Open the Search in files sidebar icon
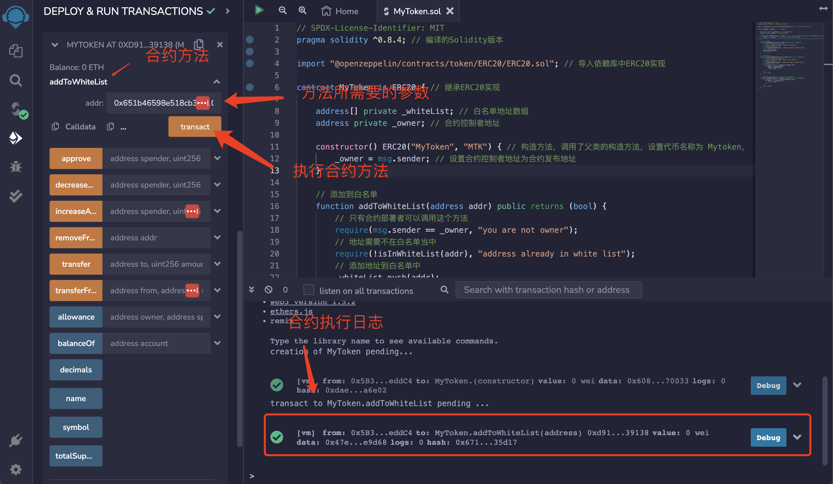Viewport: 833px width, 484px height. point(16,80)
